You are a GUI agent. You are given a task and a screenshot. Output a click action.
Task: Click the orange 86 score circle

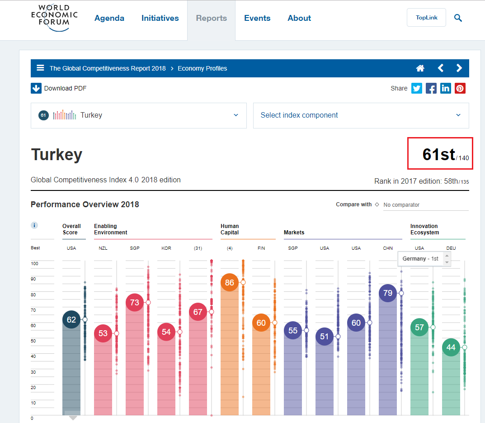[x=230, y=282]
